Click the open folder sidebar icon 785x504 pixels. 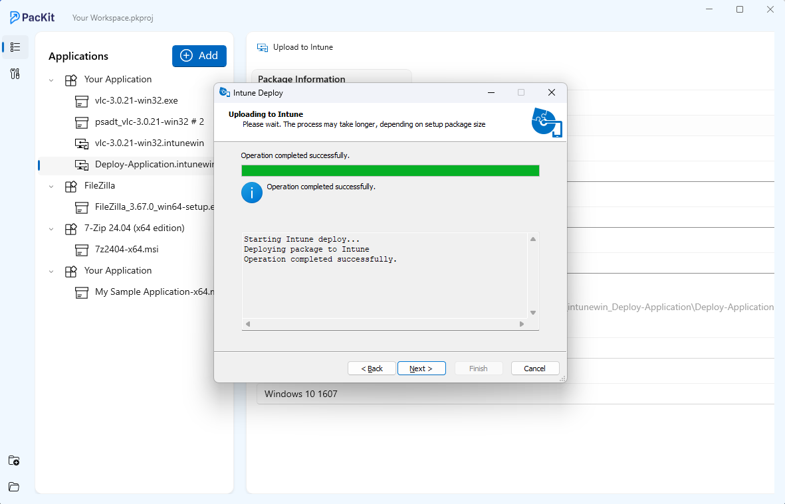coord(14,487)
